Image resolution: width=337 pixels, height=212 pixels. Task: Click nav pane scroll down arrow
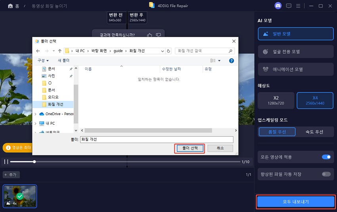(76, 131)
